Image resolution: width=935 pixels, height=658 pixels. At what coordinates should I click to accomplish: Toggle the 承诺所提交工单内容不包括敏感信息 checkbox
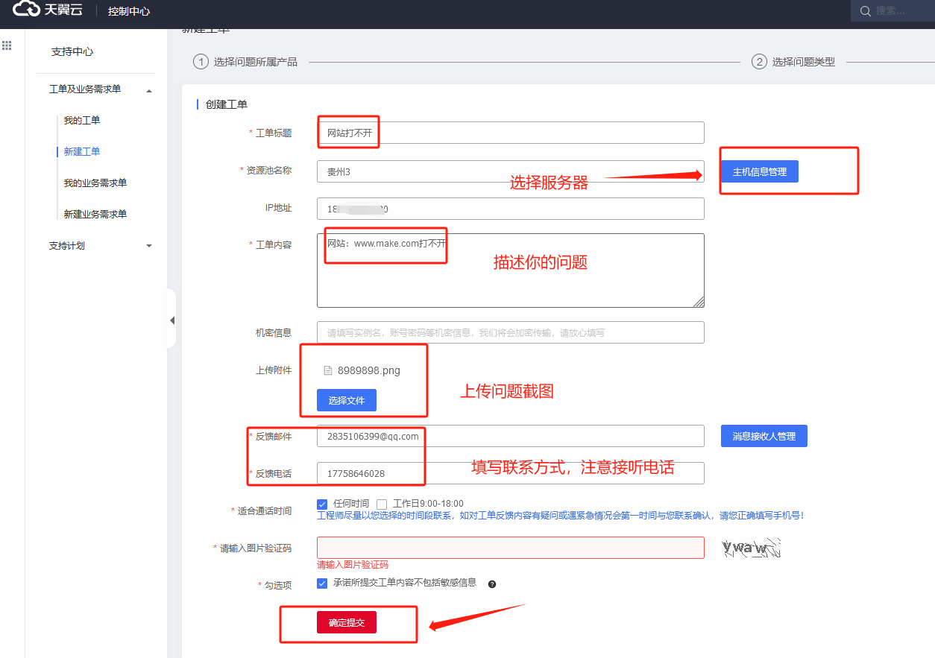point(322,583)
